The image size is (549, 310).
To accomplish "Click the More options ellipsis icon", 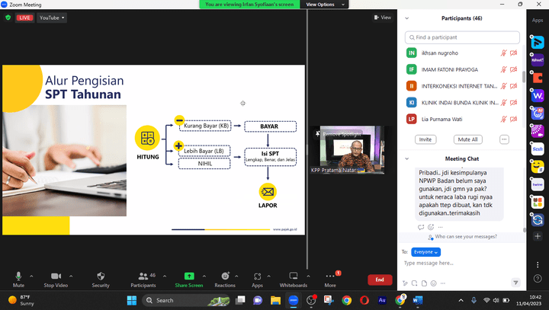I will coord(329,276).
